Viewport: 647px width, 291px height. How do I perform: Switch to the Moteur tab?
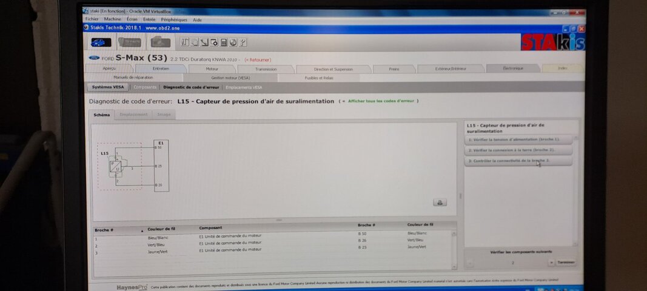(212, 69)
